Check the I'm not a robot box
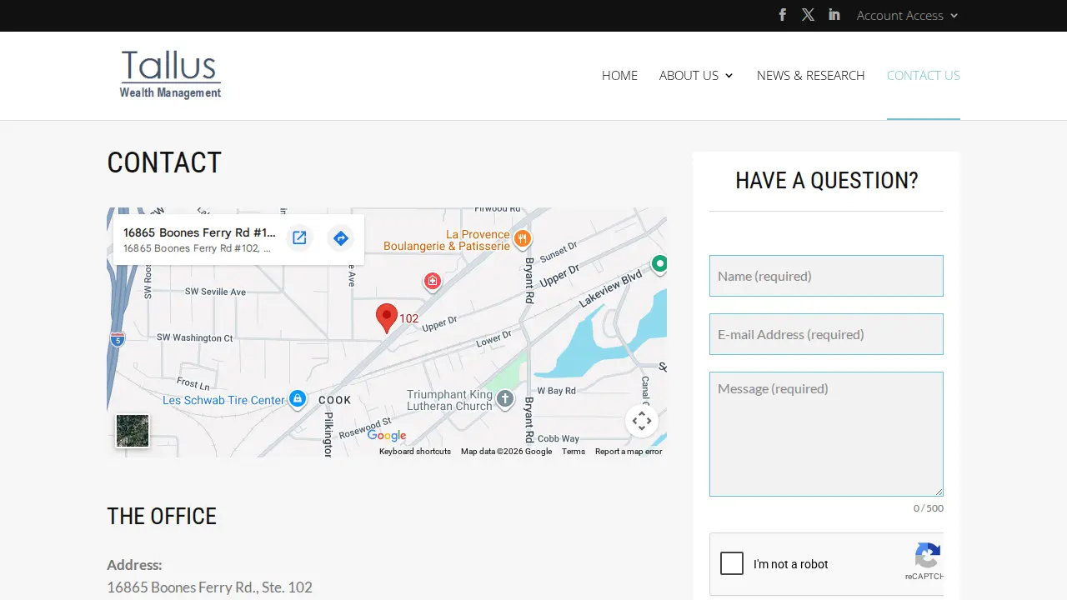Image resolution: width=1067 pixels, height=600 pixels. point(732,564)
